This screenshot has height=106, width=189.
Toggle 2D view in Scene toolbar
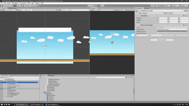pos(14,10)
